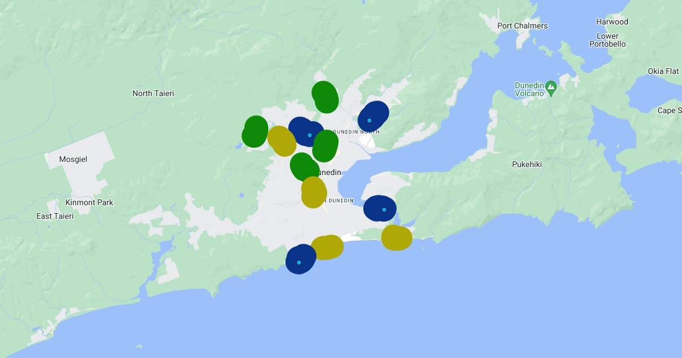Select the Pukehiki place label
The width and height of the screenshot is (682, 358).
[527, 164]
